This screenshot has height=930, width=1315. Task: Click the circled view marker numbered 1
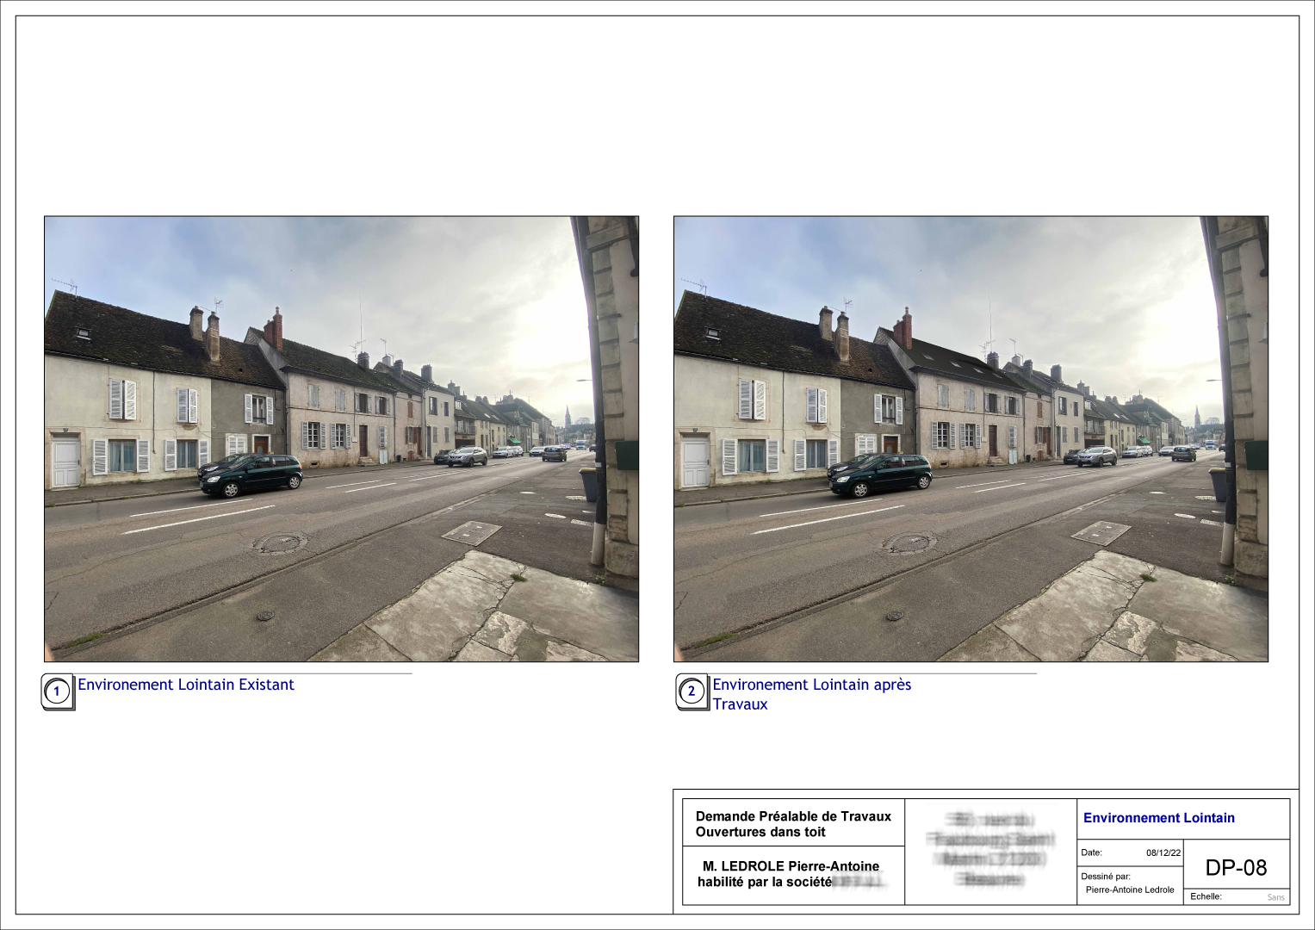pos(57,691)
